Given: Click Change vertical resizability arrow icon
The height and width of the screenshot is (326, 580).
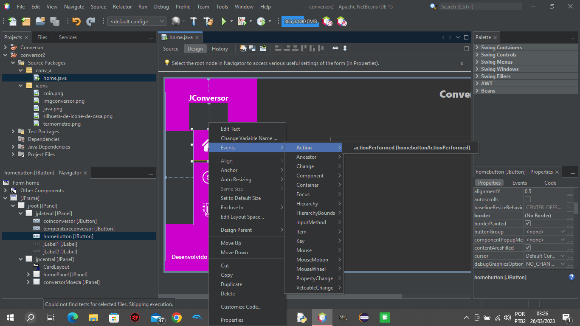Looking at the screenshot, I should pos(345,48).
